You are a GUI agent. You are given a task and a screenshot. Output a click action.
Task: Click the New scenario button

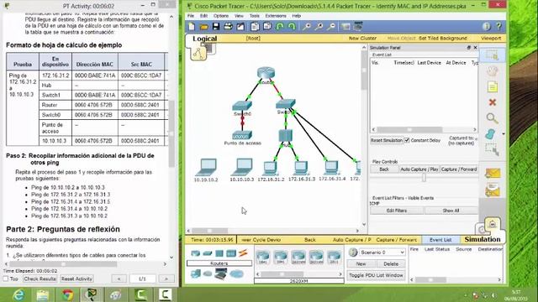pyautogui.click(x=361, y=264)
